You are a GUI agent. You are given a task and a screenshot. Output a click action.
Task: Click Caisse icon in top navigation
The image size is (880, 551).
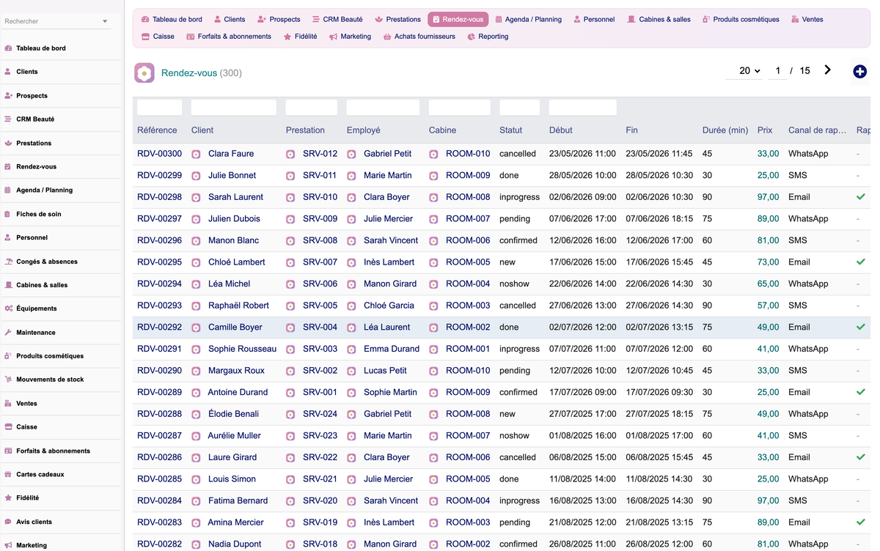tap(146, 37)
